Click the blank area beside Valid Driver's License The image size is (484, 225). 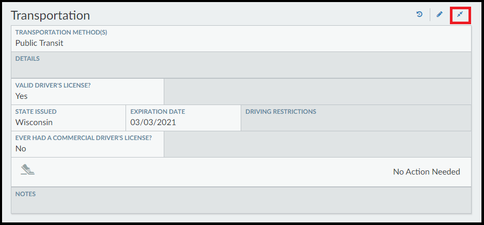[317, 92]
